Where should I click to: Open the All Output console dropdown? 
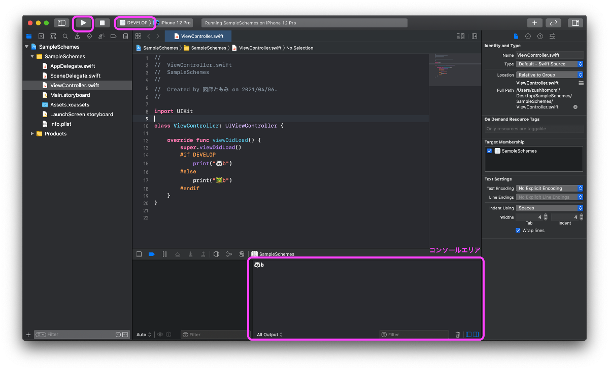(269, 335)
